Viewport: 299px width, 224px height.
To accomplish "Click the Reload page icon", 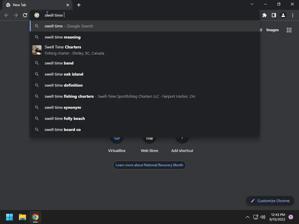I will [x=25, y=15].
